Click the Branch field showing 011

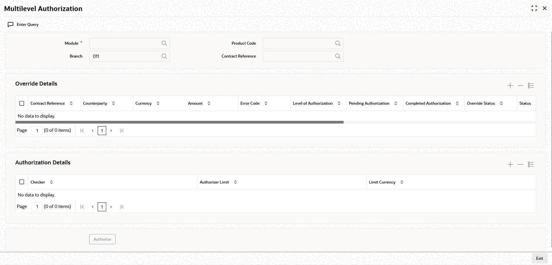[129, 56]
